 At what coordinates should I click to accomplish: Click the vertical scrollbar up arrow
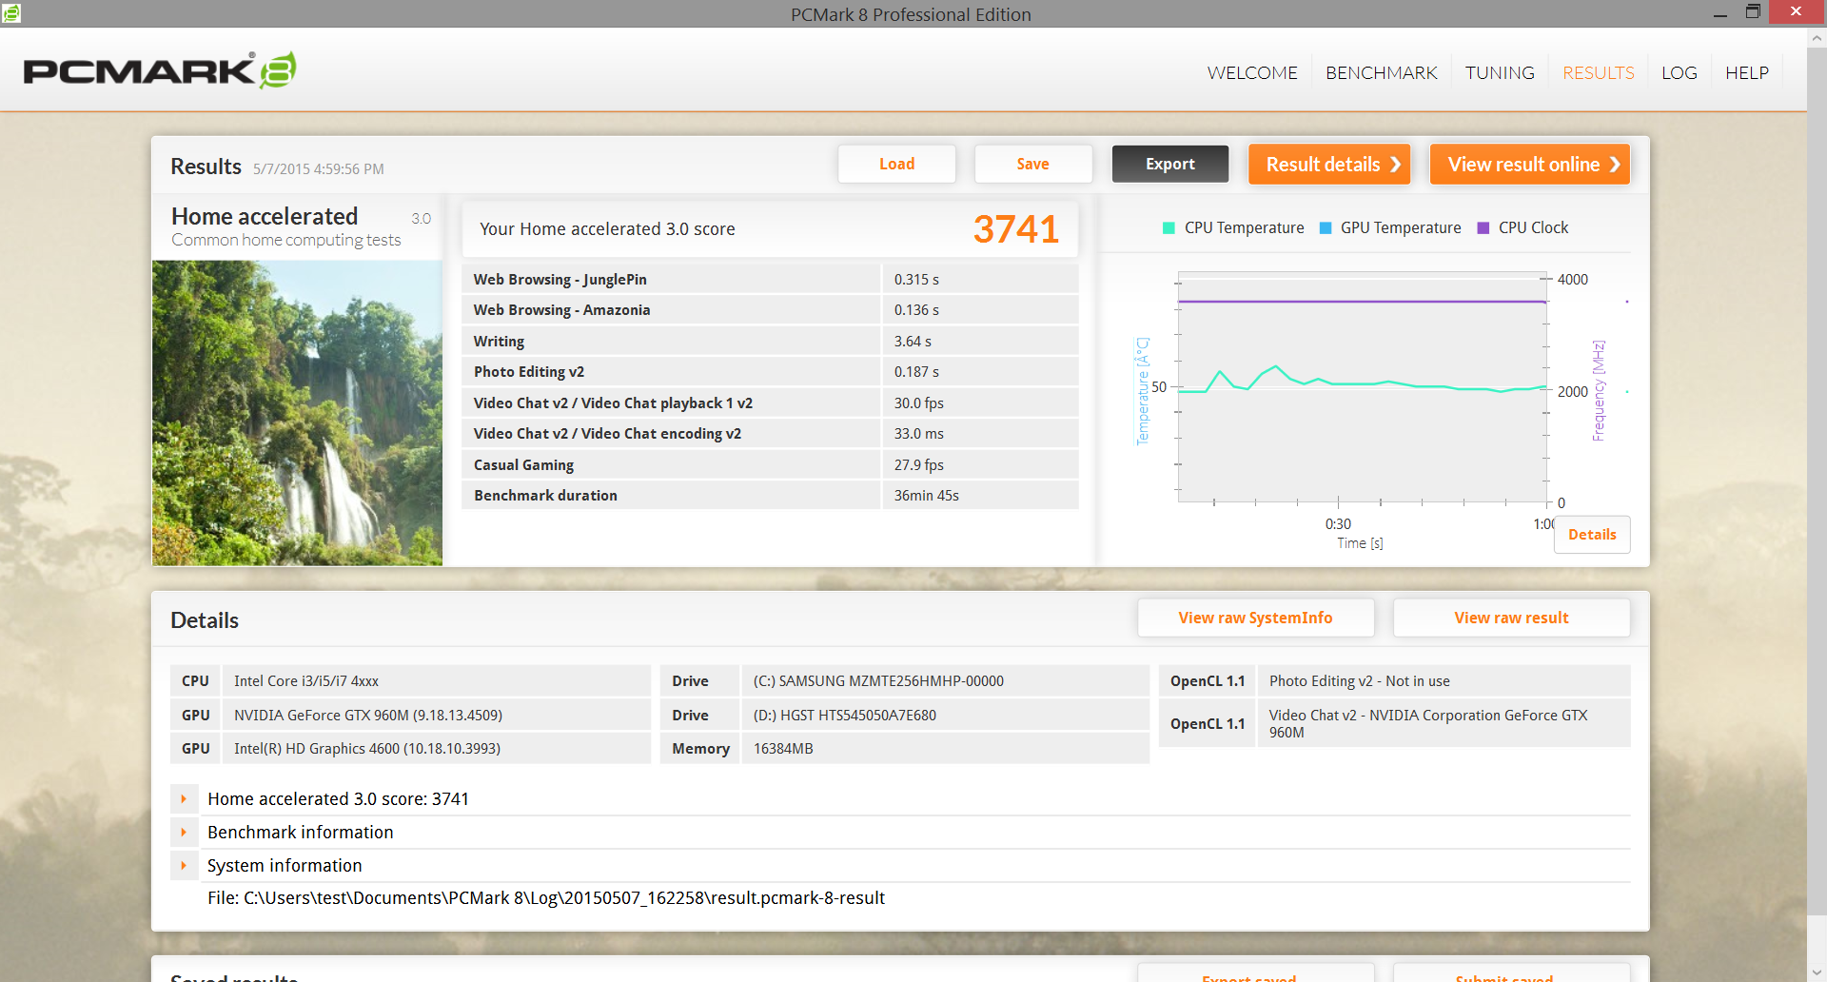1817,39
